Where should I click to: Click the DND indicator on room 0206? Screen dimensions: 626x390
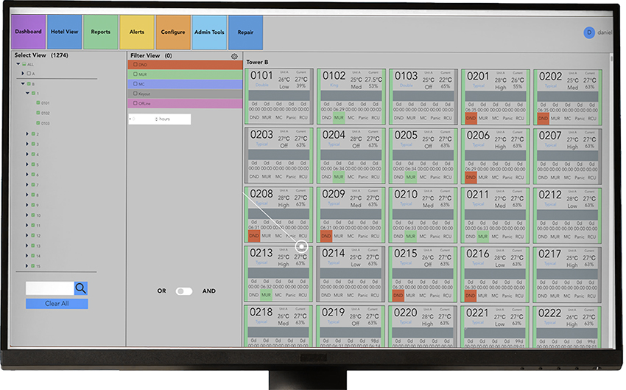tap(471, 177)
